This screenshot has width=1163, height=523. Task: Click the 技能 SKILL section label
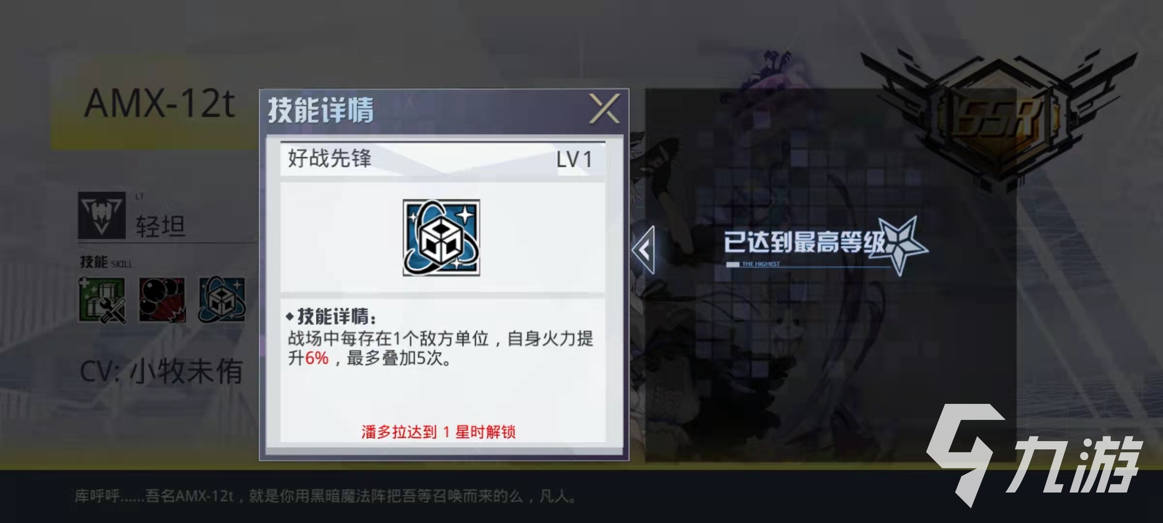(106, 262)
